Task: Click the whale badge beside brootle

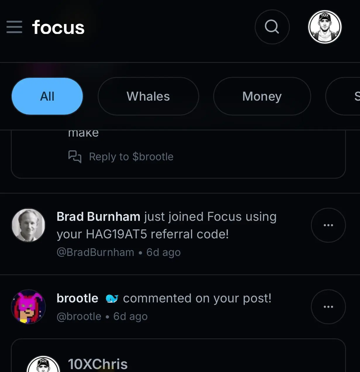Action: point(112,299)
